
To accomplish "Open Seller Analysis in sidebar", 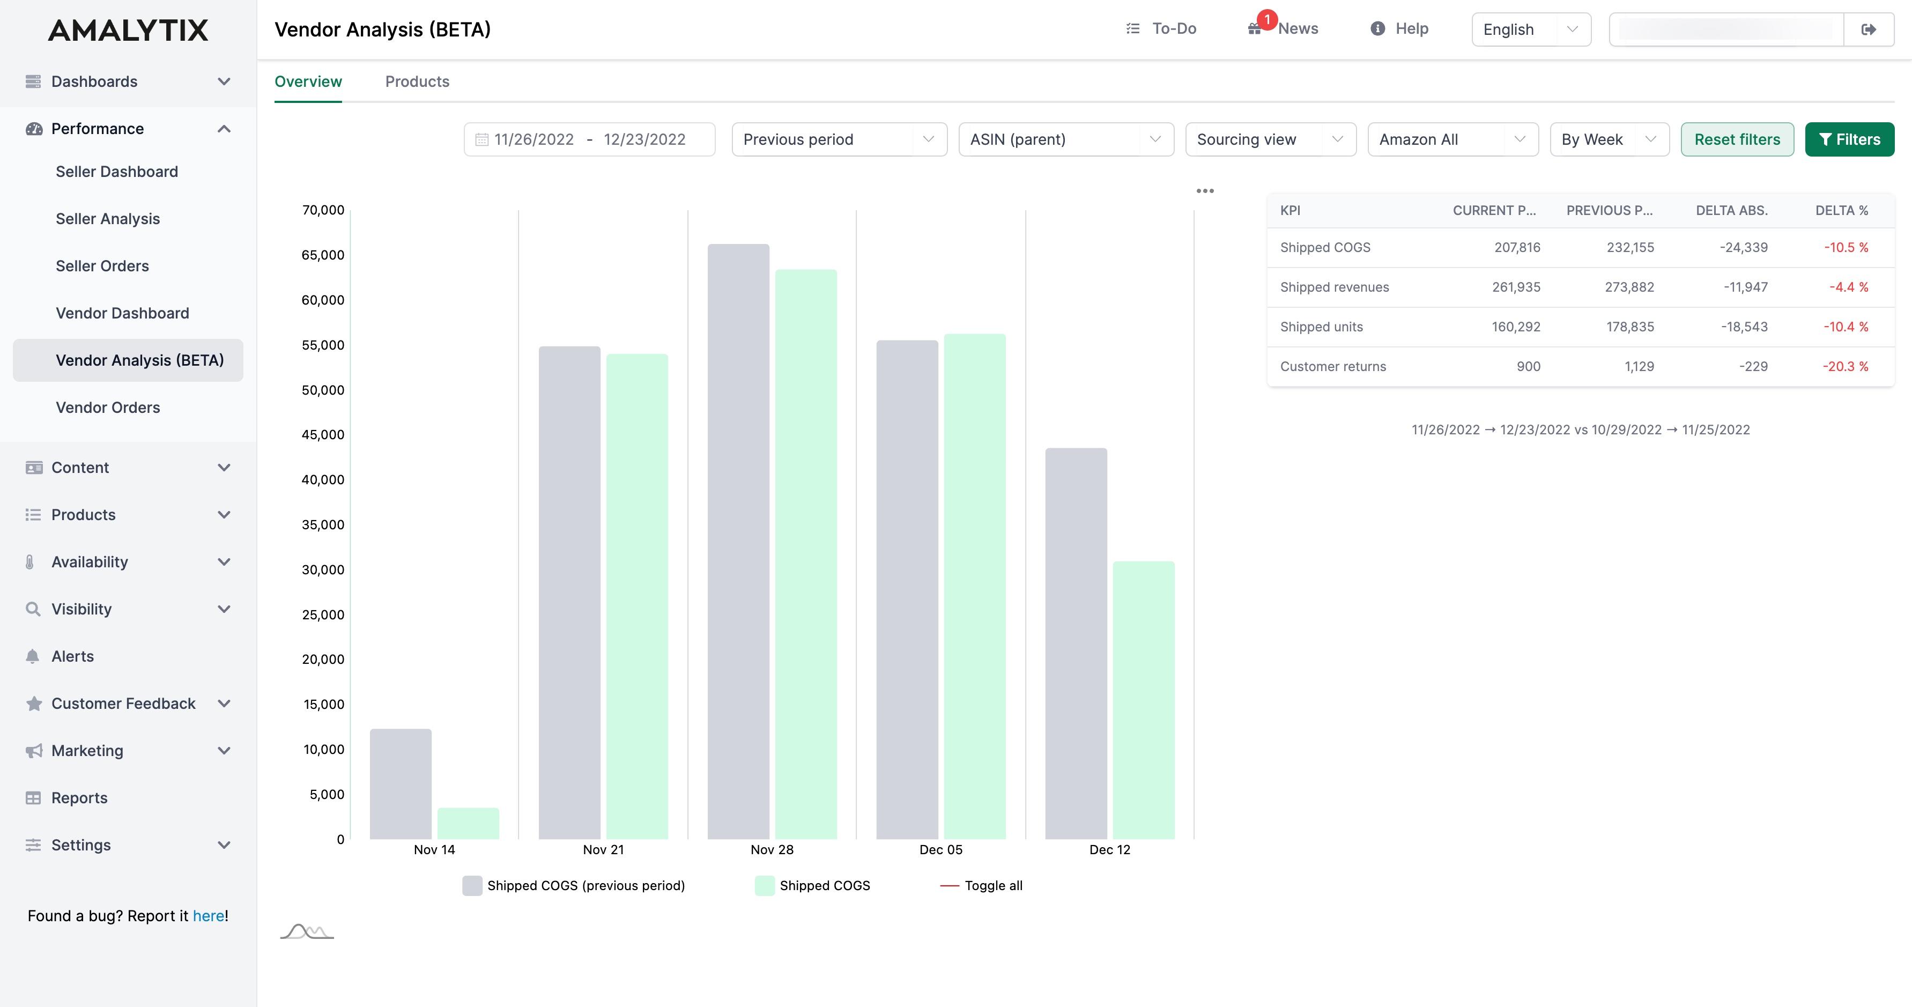I will [108, 219].
